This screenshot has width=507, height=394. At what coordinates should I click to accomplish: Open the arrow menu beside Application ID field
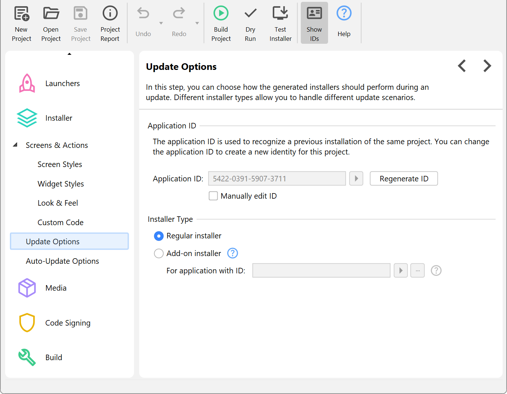coord(356,179)
